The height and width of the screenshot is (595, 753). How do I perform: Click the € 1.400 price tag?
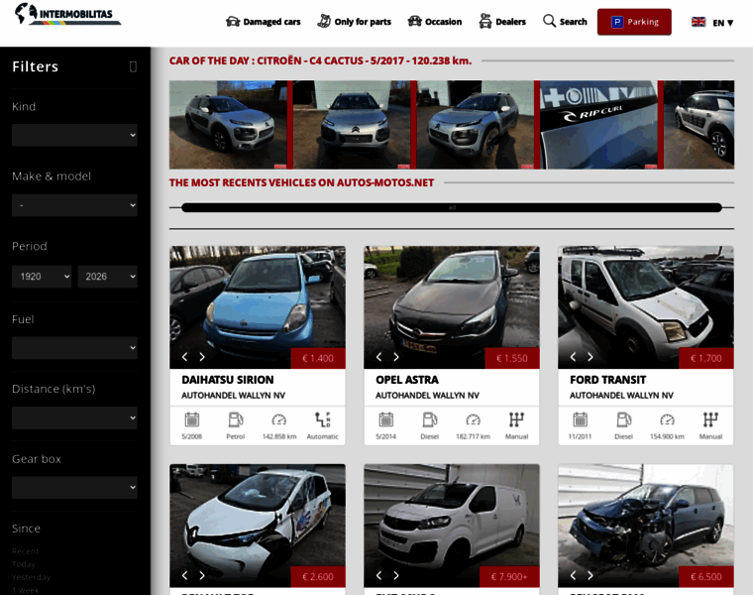click(x=318, y=358)
